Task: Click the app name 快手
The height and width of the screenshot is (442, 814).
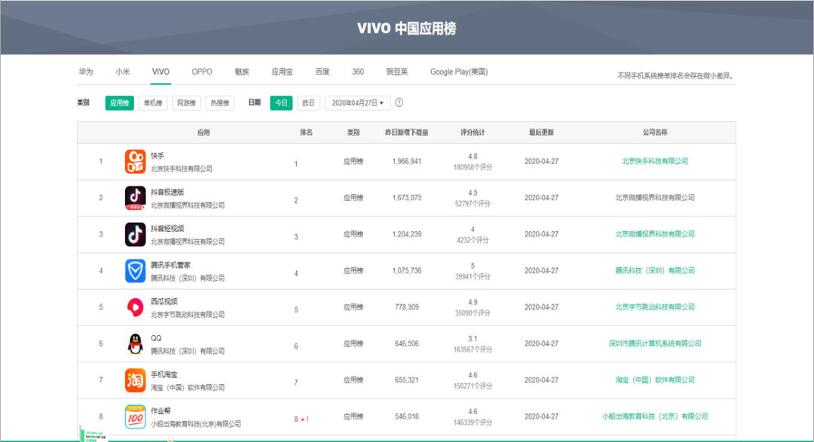Action: point(158,156)
